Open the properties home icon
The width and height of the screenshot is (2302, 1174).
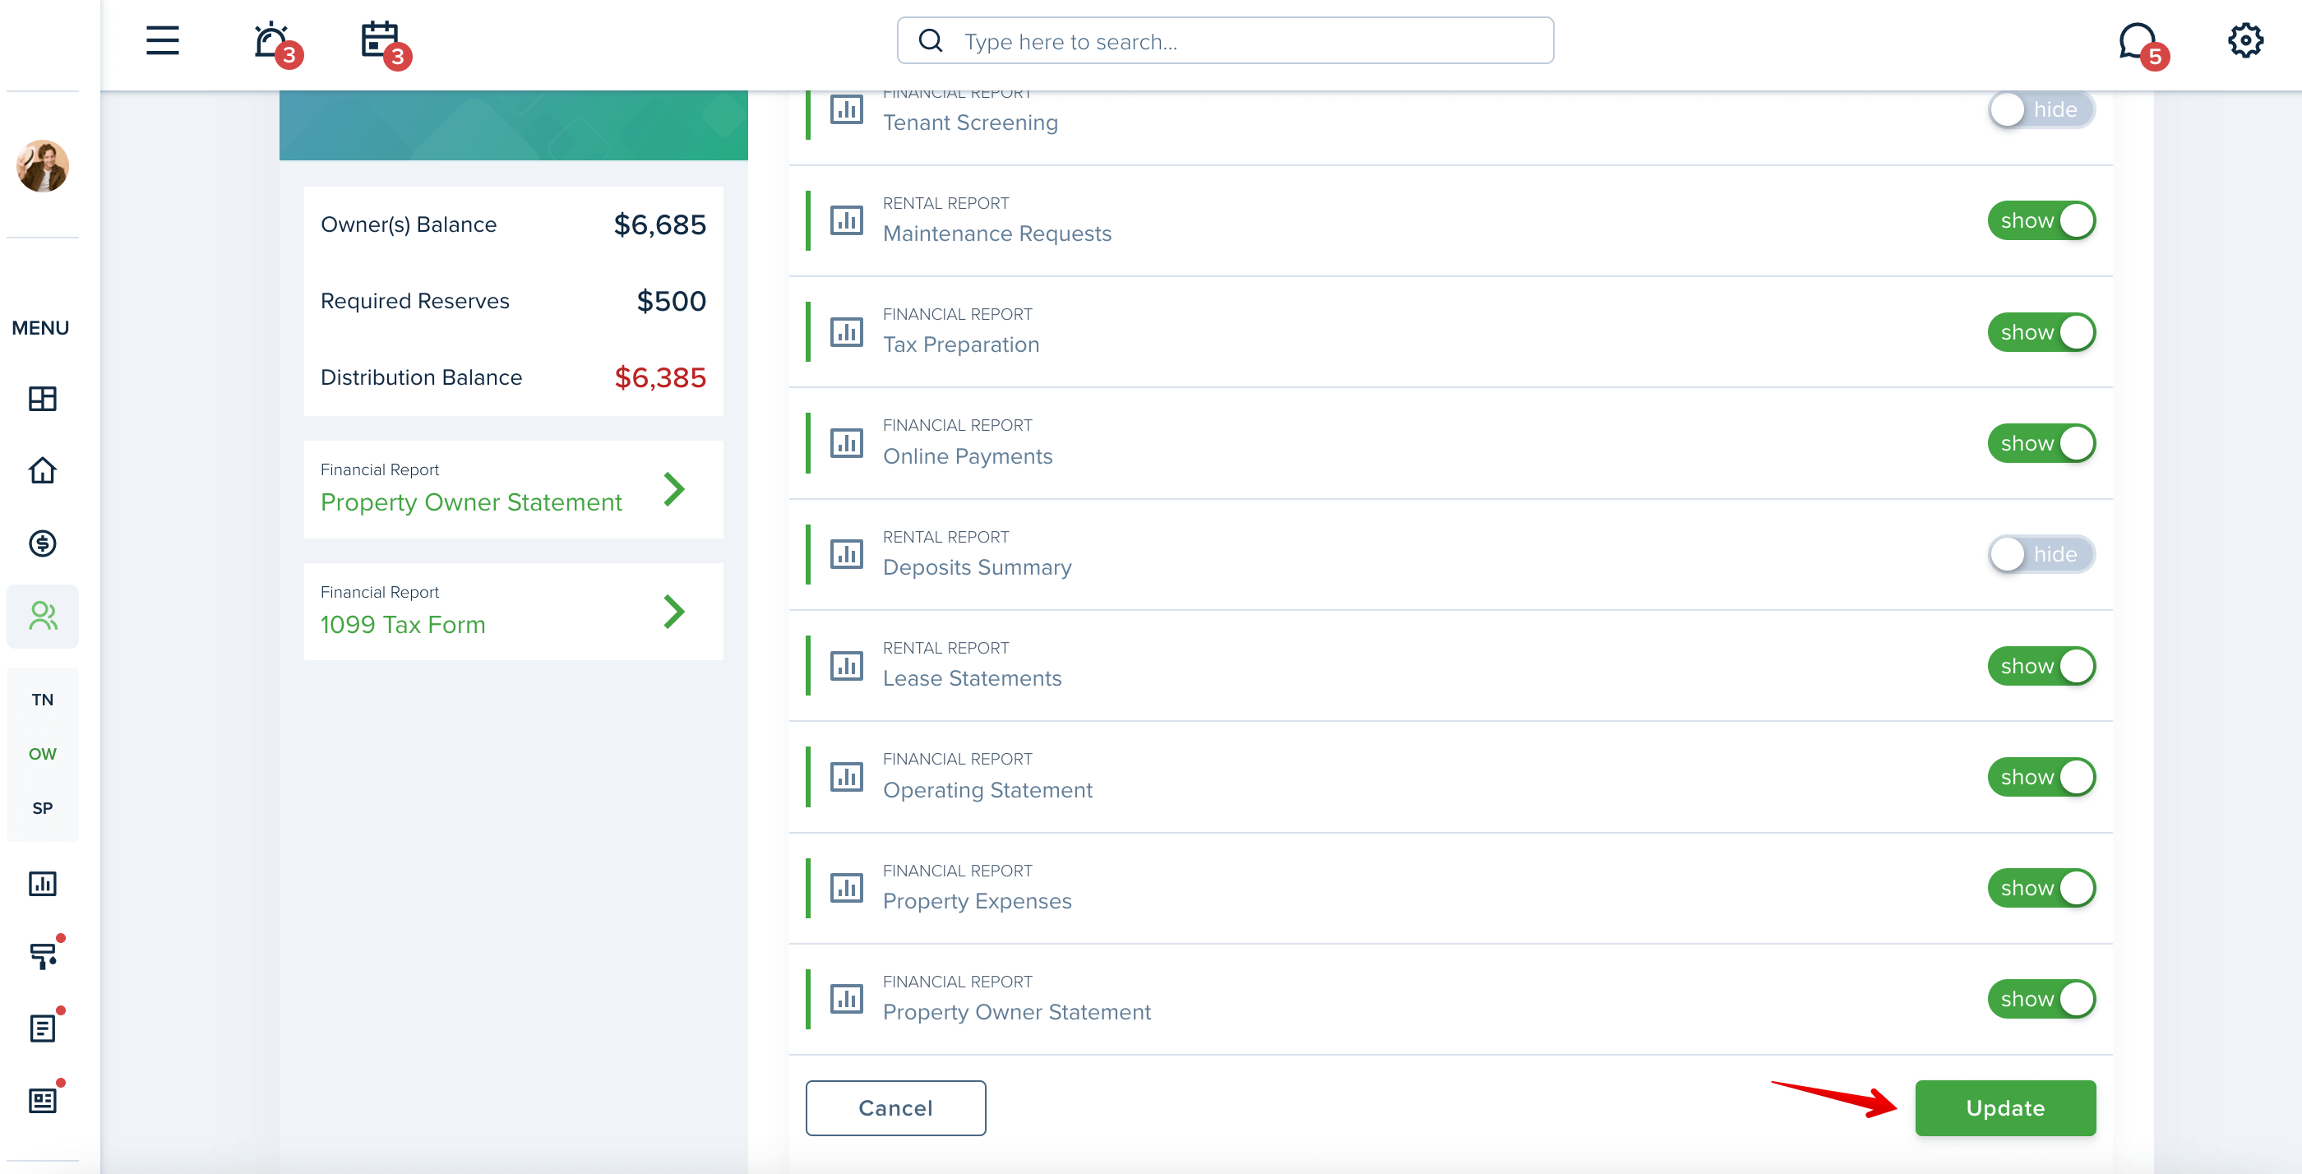click(x=42, y=471)
